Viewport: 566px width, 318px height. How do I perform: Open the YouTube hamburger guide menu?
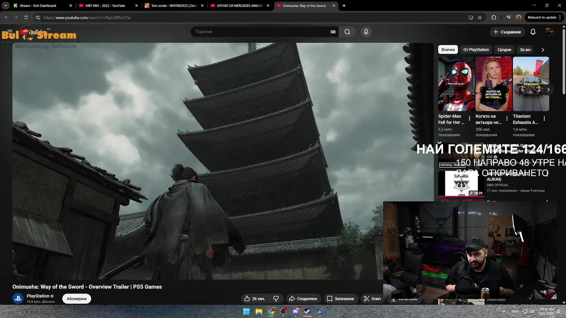(10, 32)
